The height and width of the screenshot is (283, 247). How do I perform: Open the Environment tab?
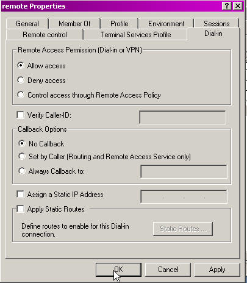[x=166, y=24]
